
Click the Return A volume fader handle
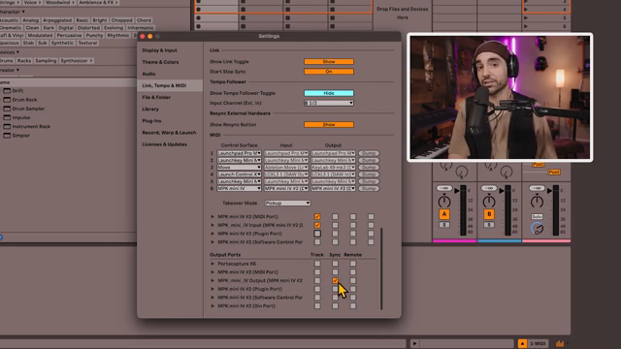[x=457, y=191]
